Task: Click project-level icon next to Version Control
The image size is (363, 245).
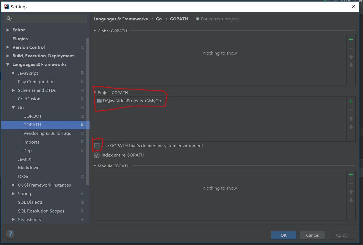Action: pyautogui.click(x=82, y=47)
